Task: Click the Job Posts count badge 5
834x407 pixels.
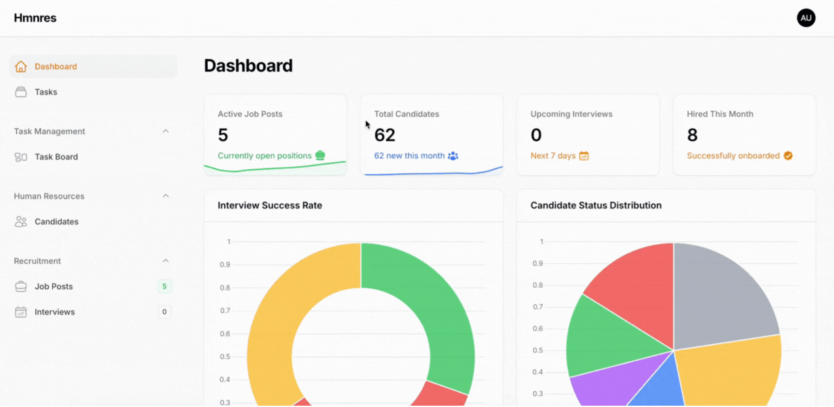Action: (164, 287)
